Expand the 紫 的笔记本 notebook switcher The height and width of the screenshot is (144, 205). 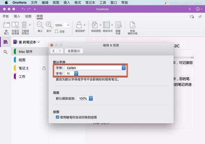[26, 42]
